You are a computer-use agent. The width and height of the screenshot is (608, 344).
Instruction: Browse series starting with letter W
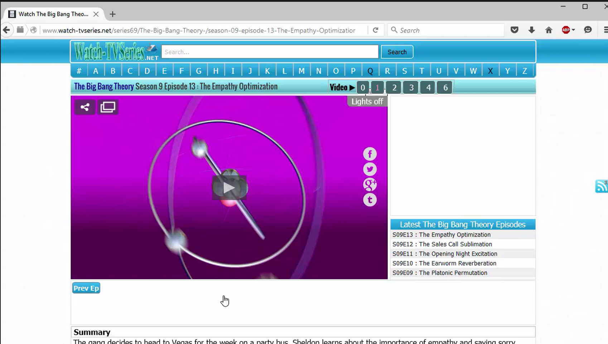tap(473, 71)
